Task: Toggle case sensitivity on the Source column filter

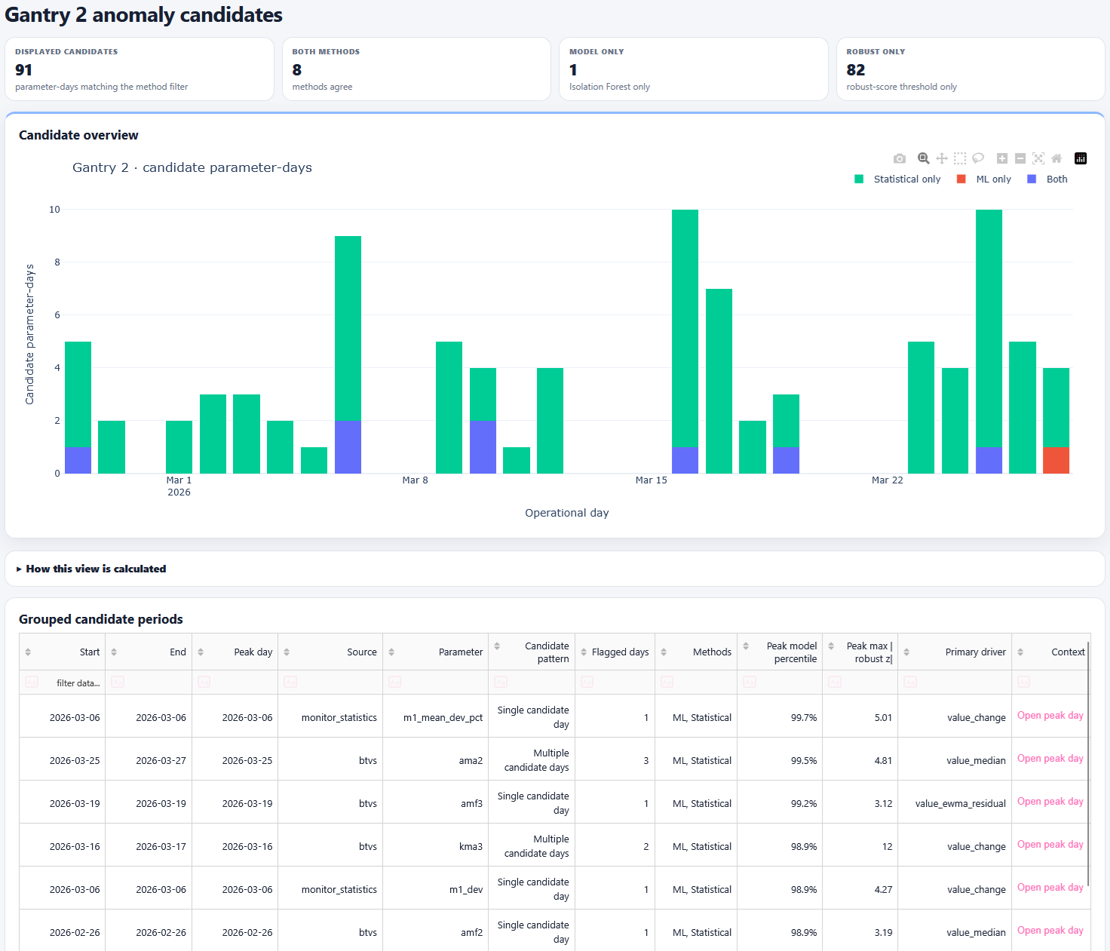Action: coord(290,682)
